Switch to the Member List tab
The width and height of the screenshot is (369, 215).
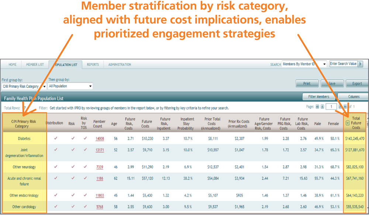[35, 65]
